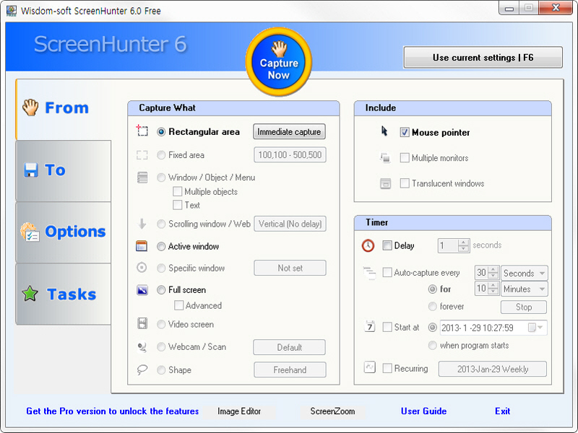Click the mouse pointer arrow icon

(x=384, y=131)
